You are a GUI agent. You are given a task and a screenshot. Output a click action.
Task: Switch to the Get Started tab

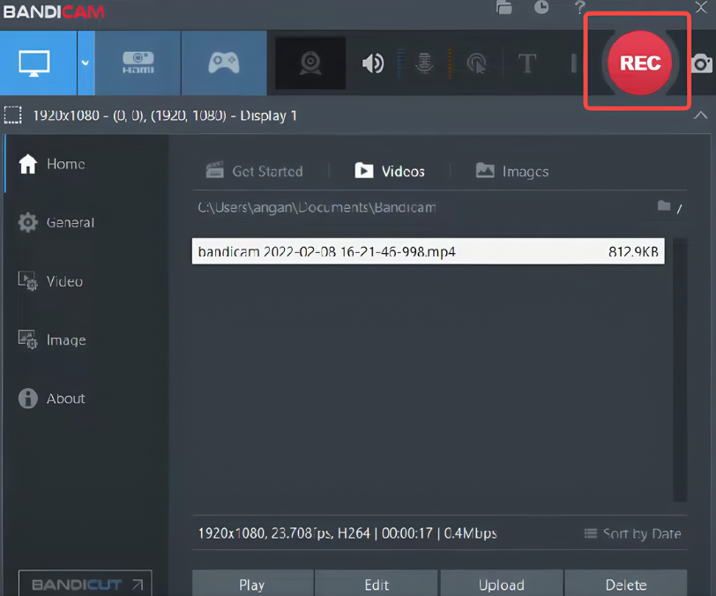tap(254, 171)
